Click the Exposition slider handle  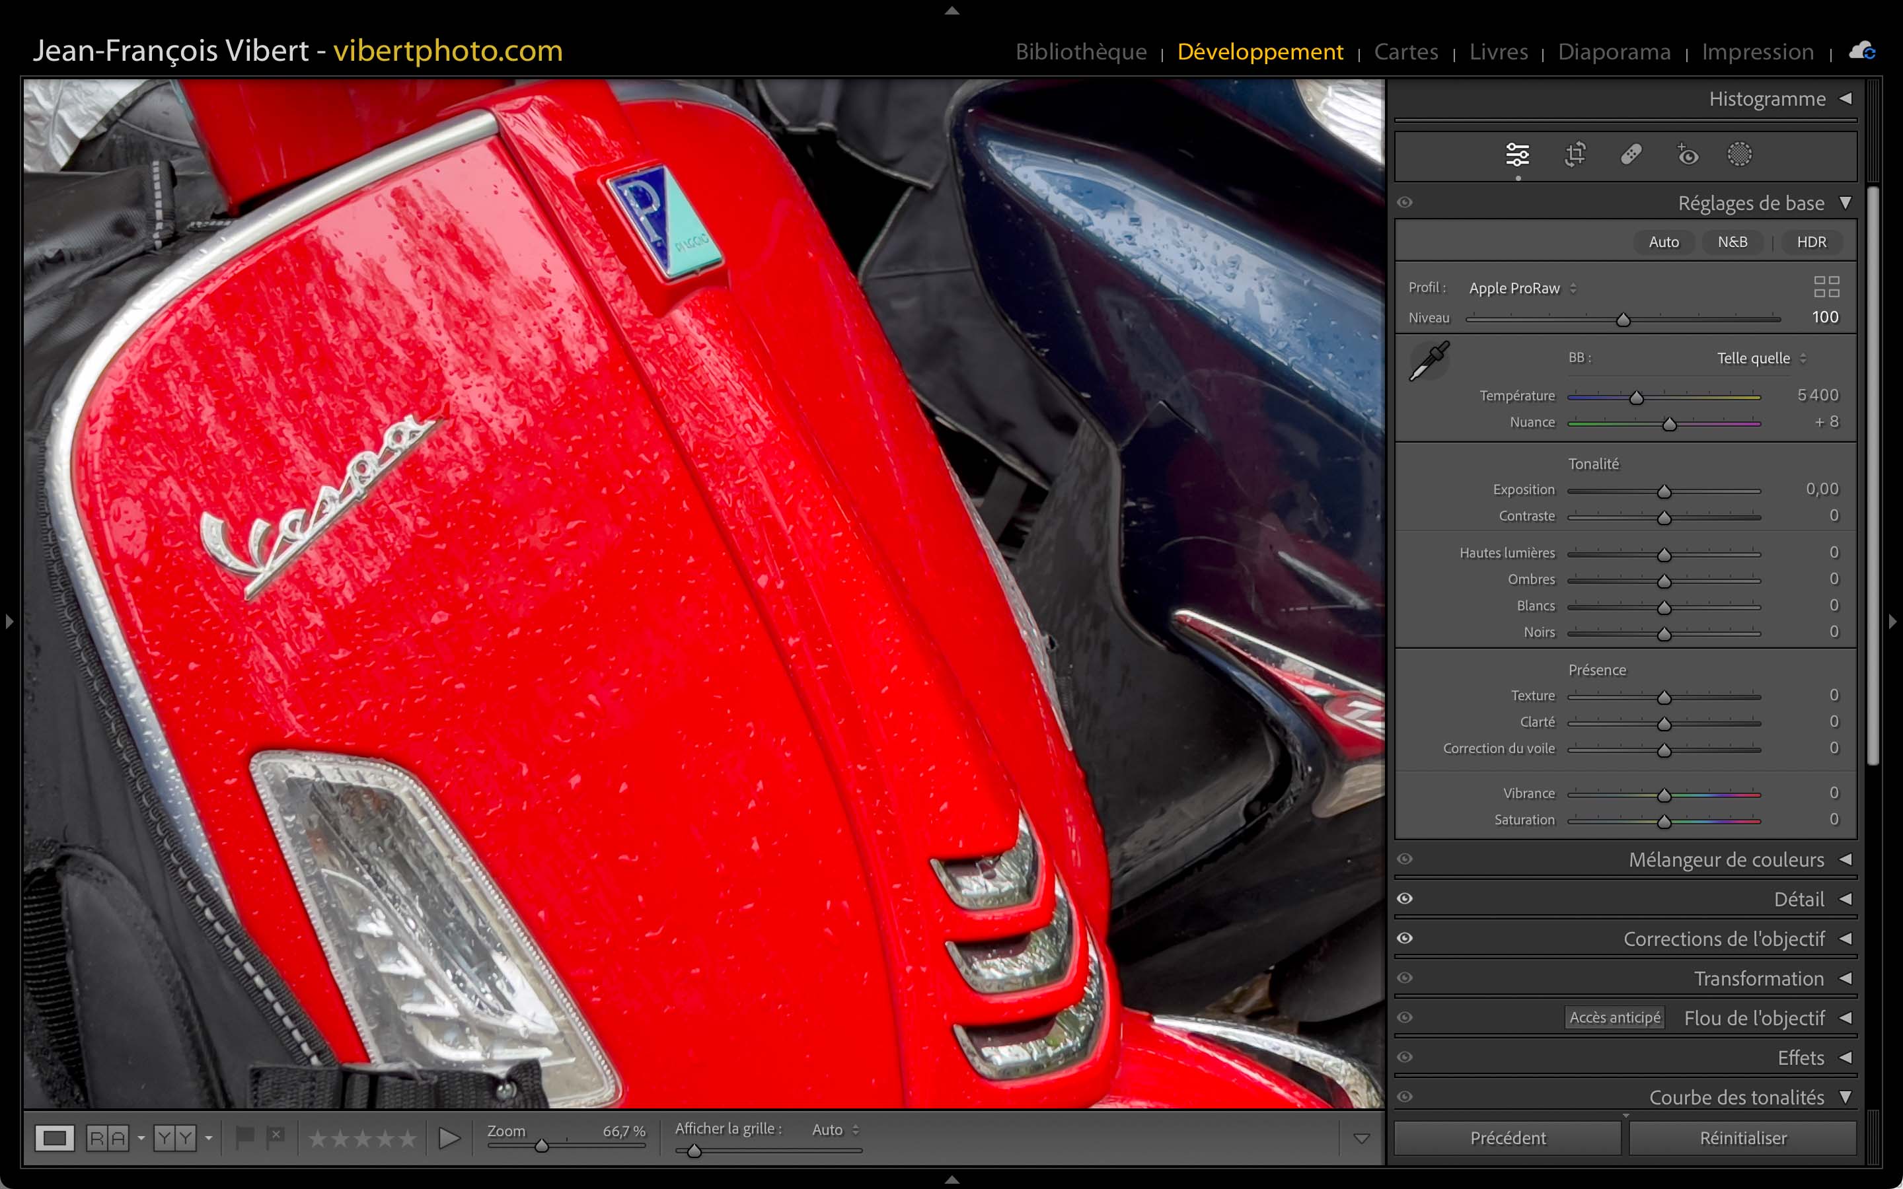[x=1664, y=492]
